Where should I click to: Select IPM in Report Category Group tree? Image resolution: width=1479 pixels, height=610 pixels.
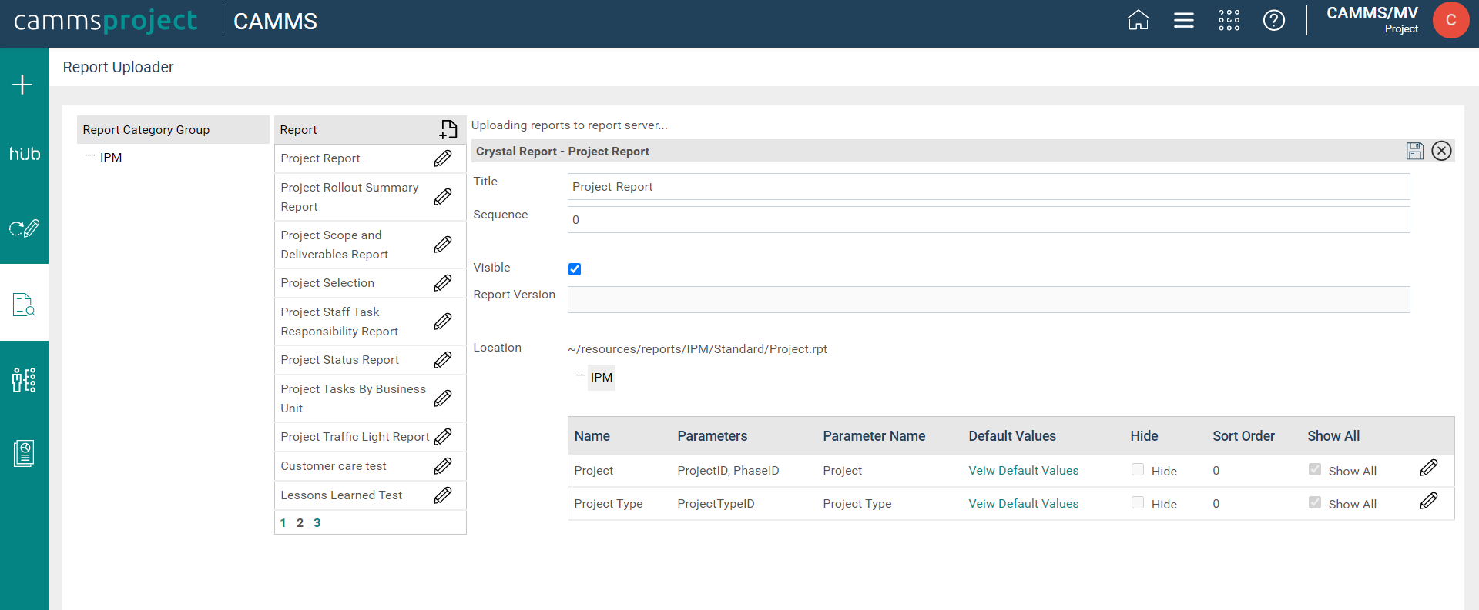[111, 158]
